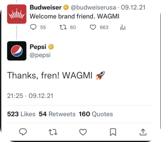Open Budweiser's crown profile avatar

coord(17,14)
